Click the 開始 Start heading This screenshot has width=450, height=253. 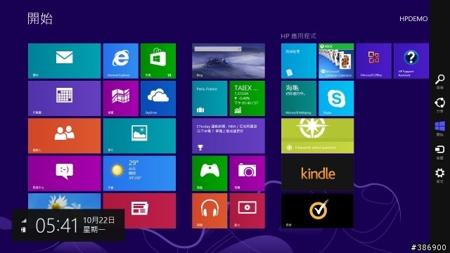click(x=40, y=19)
